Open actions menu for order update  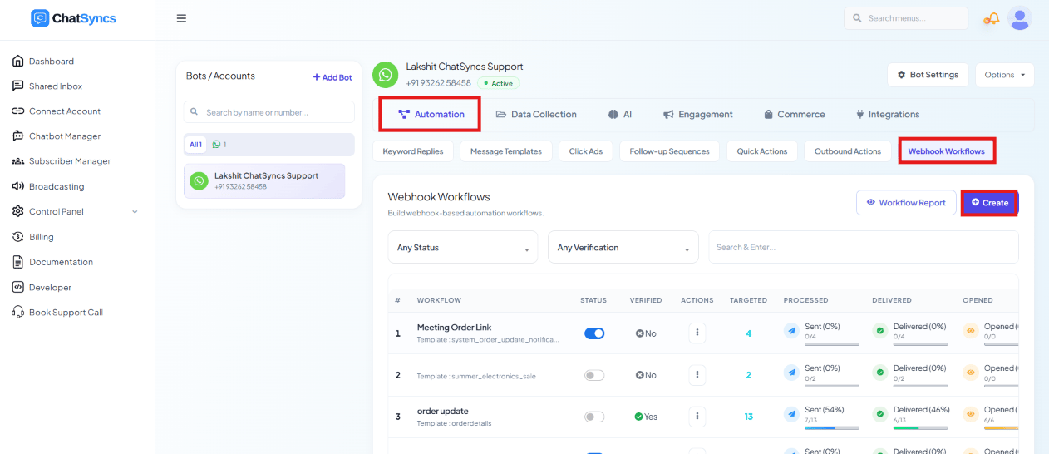point(697,417)
